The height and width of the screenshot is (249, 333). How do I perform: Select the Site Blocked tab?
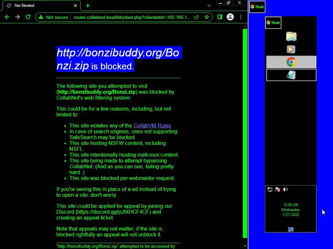(42, 6)
